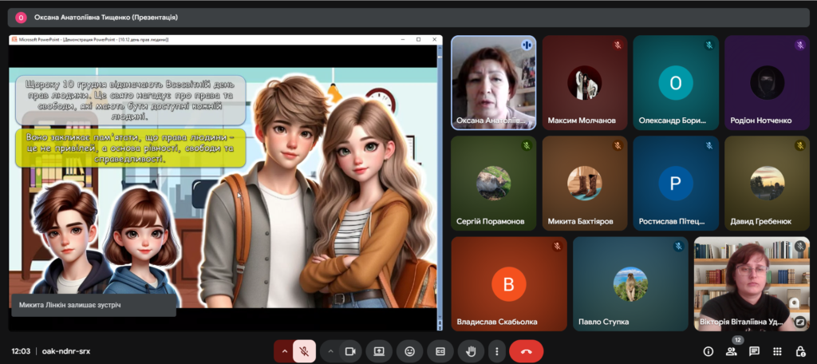Open the chat with everyone panel
Image resolution: width=817 pixels, height=364 pixels.
pyautogui.click(x=754, y=351)
